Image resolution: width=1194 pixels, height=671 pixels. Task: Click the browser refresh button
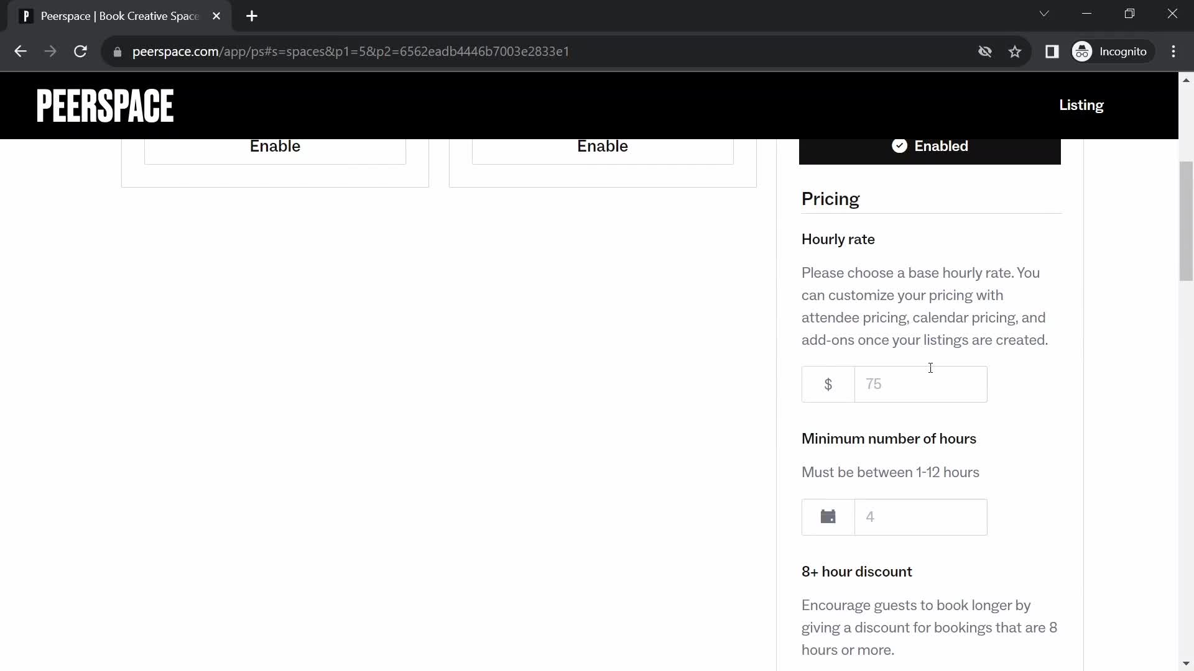(x=80, y=51)
